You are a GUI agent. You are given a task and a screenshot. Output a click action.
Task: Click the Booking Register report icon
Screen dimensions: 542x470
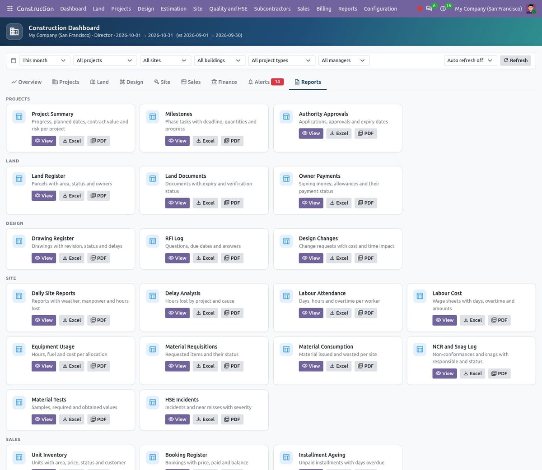click(x=153, y=457)
